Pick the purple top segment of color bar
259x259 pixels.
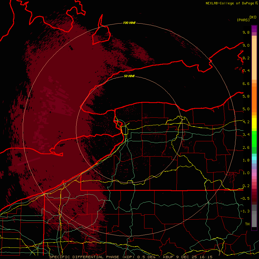[254, 29]
